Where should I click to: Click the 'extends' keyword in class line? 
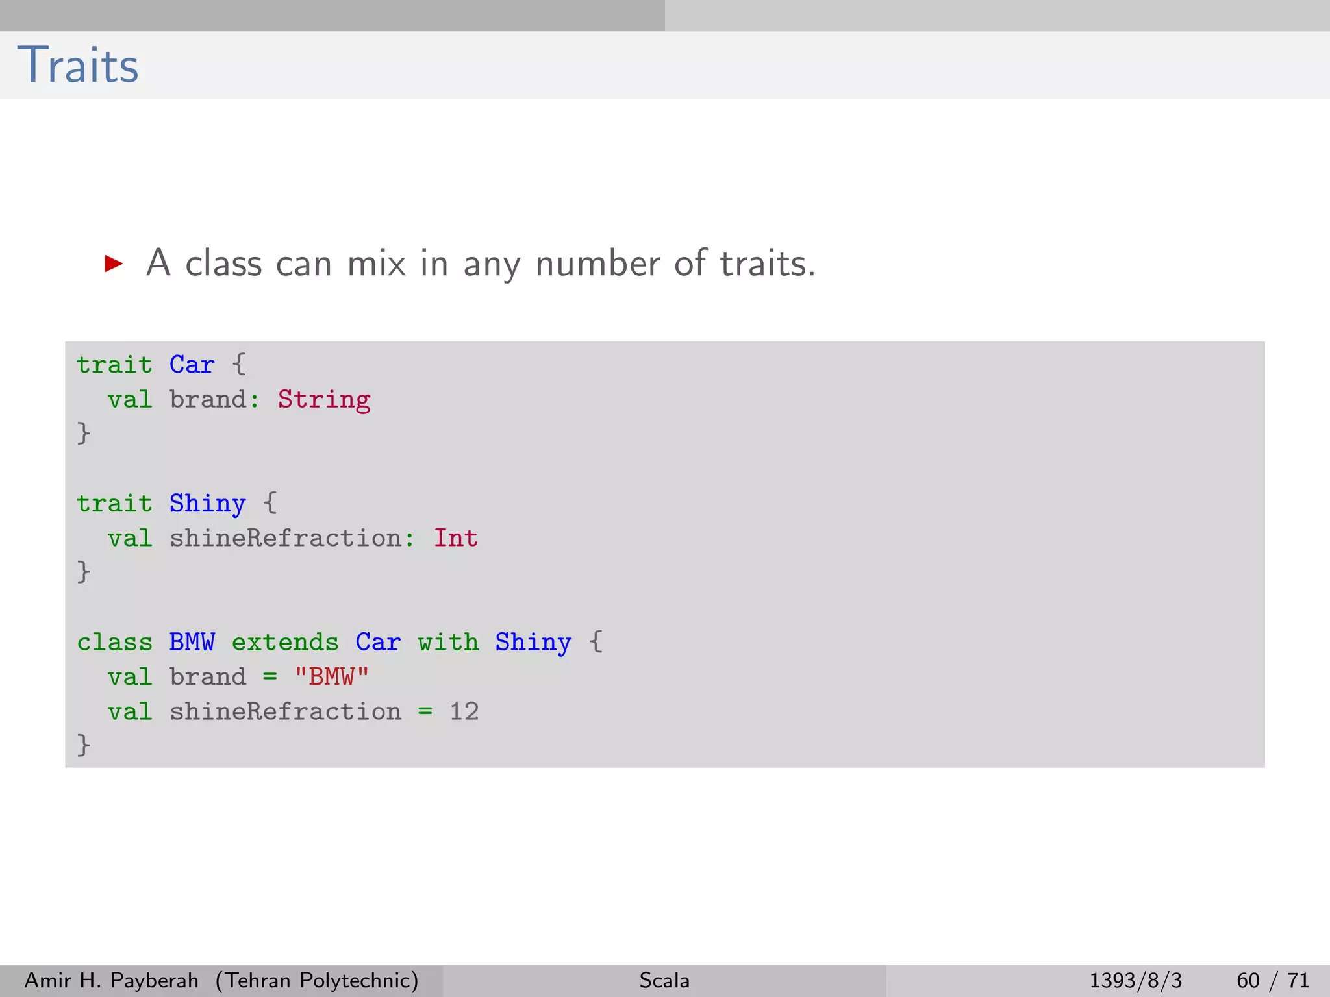[285, 643]
